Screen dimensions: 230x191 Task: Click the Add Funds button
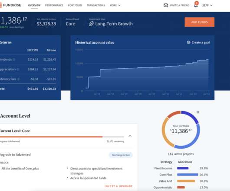pos(200,22)
